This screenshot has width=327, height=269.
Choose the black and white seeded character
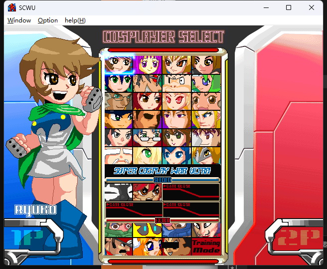point(119,192)
